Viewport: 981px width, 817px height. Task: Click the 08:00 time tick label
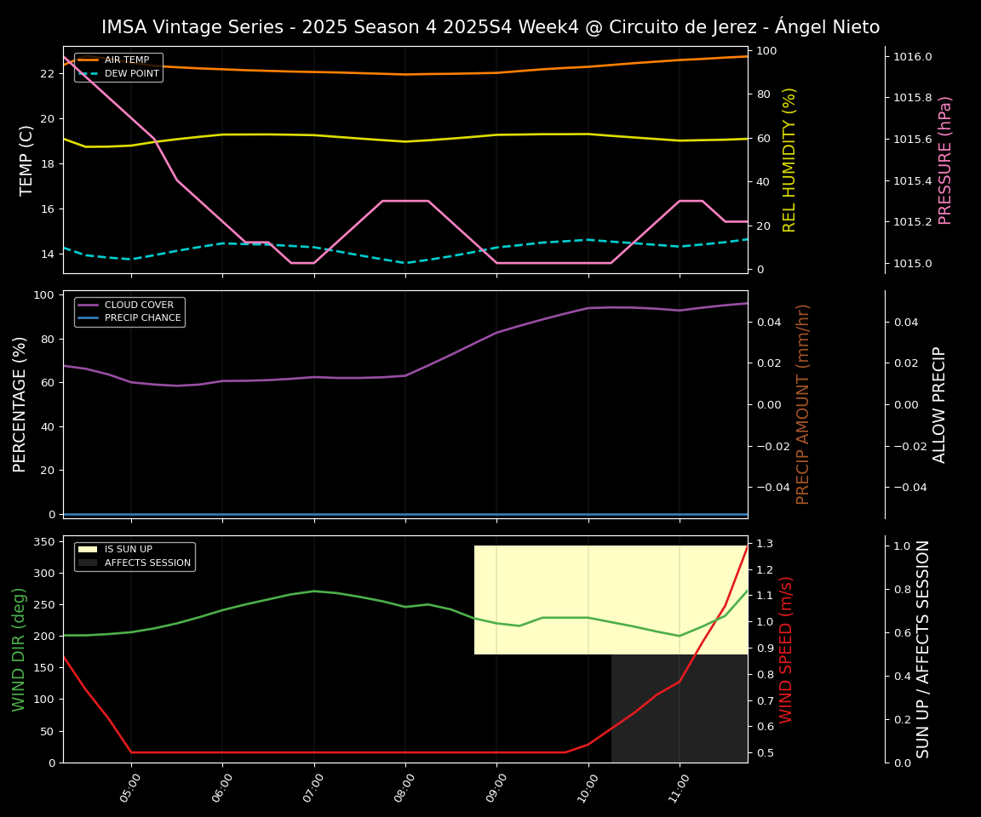click(403, 792)
